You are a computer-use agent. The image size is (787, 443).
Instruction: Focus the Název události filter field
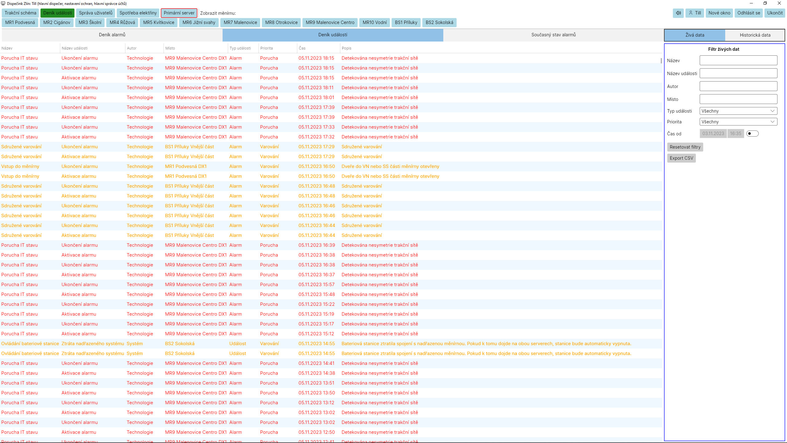tap(738, 73)
